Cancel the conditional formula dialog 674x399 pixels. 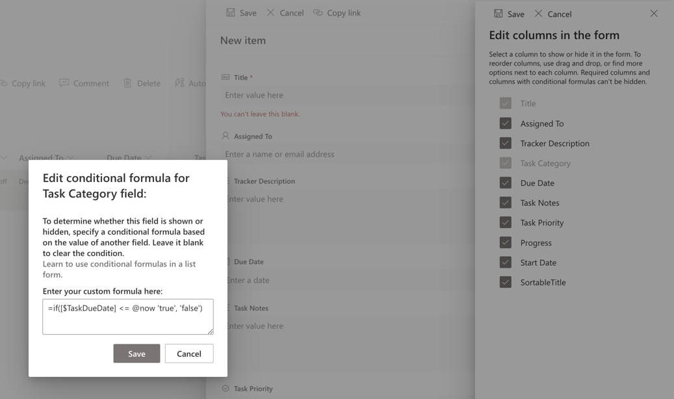pos(189,354)
